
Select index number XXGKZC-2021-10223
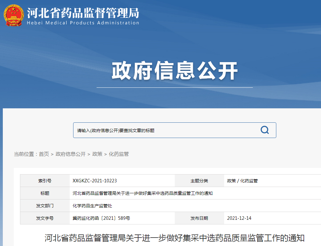tap(95, 181)
